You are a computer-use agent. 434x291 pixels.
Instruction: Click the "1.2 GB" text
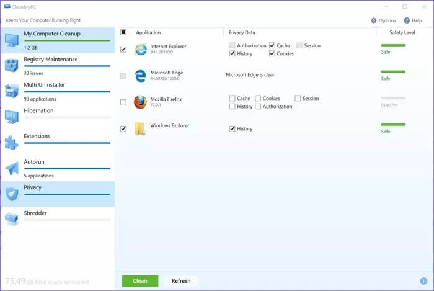(31, 48)
